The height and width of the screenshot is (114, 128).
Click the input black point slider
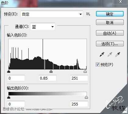(x=9, y=71)
